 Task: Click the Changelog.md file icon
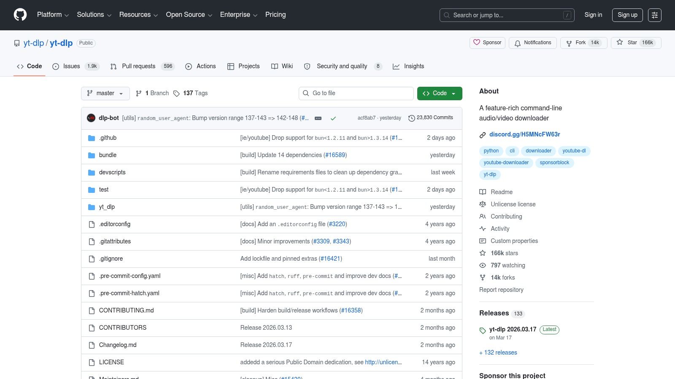92,345
